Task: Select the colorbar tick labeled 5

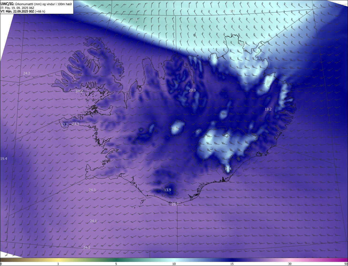Action: tap(116, 264)
